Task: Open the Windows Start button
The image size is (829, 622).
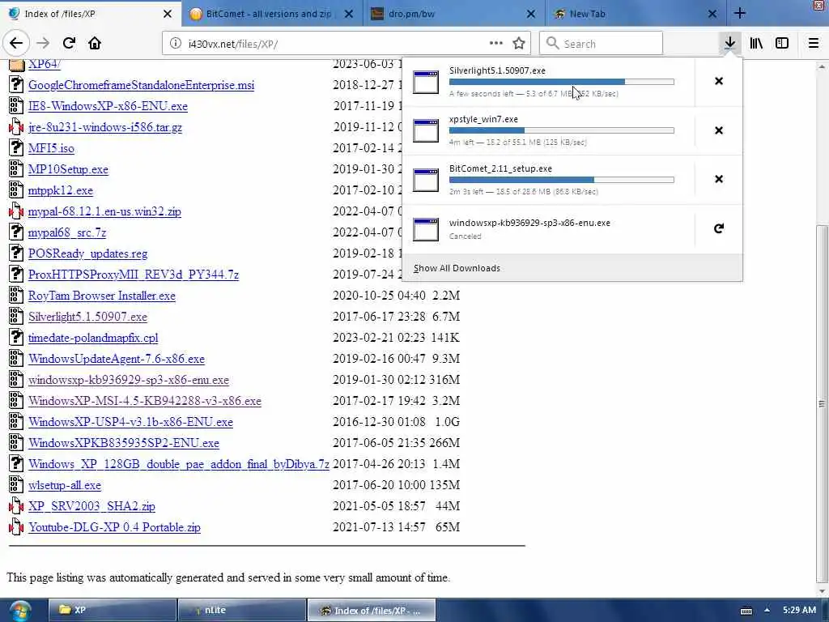Action: 20,611
